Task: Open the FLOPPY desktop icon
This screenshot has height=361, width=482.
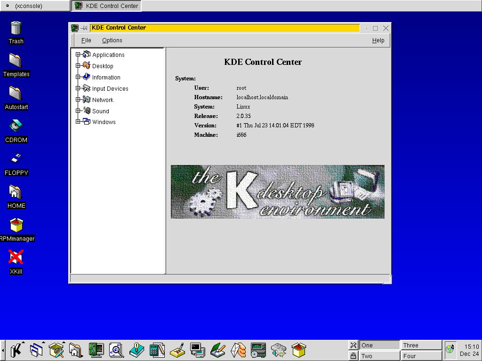Action: [16, 164]
